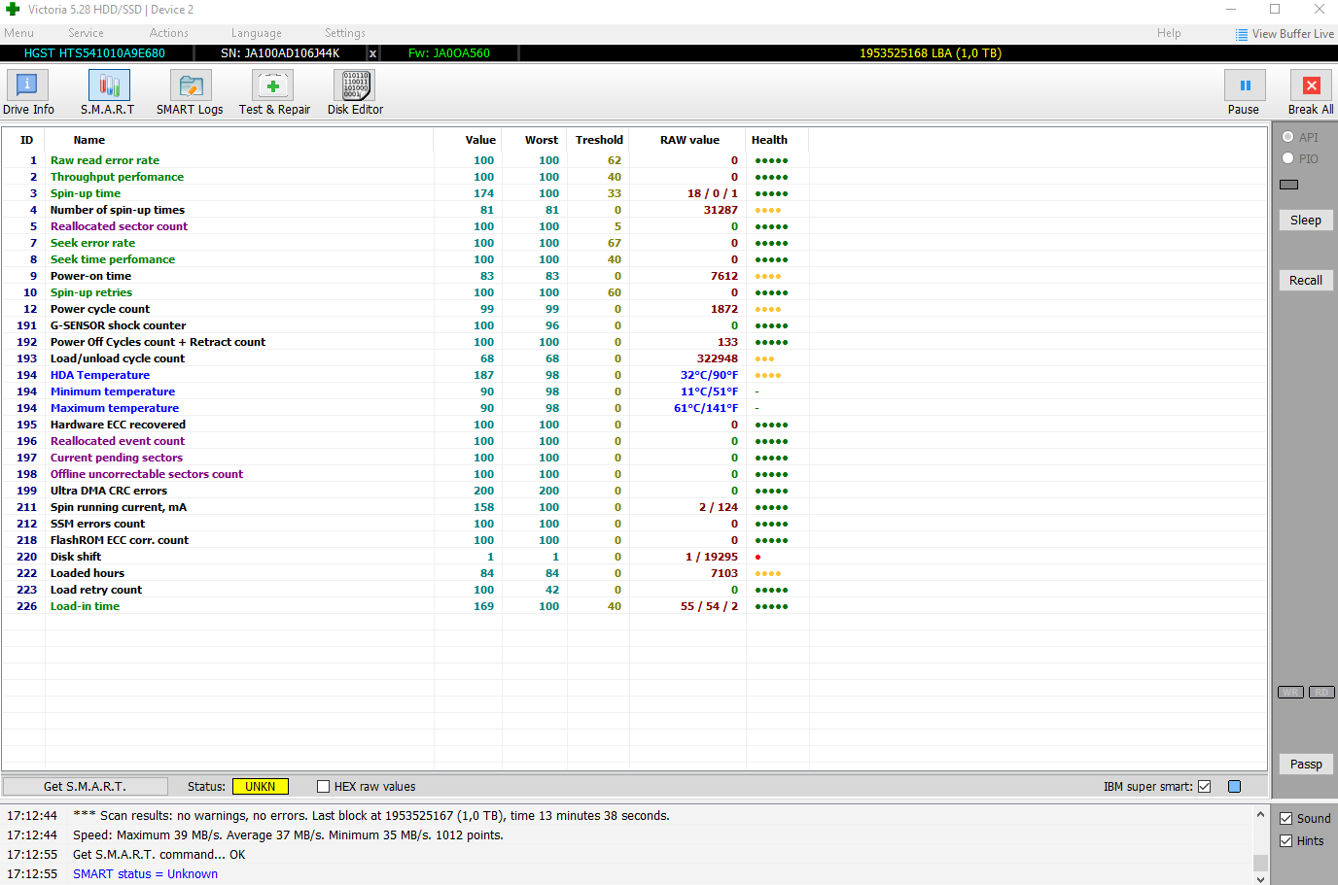Put the drive to Sleep
The height and width of the screenshot is (885, 1338).
coord(1305,221)
